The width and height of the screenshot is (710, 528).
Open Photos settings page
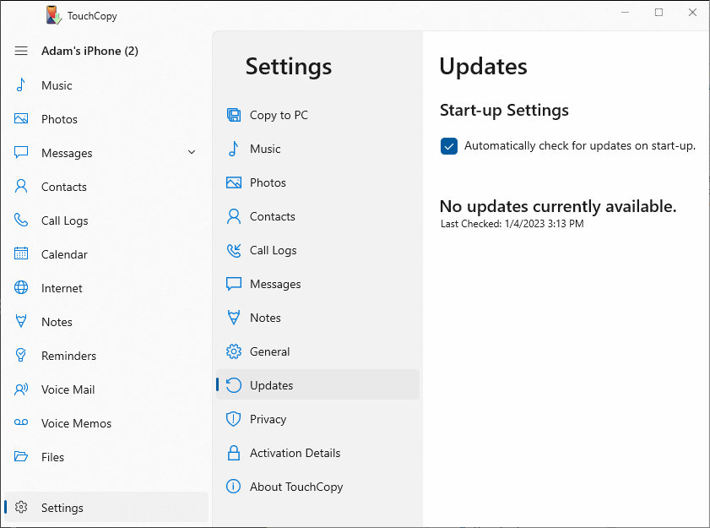pos(318,182)
